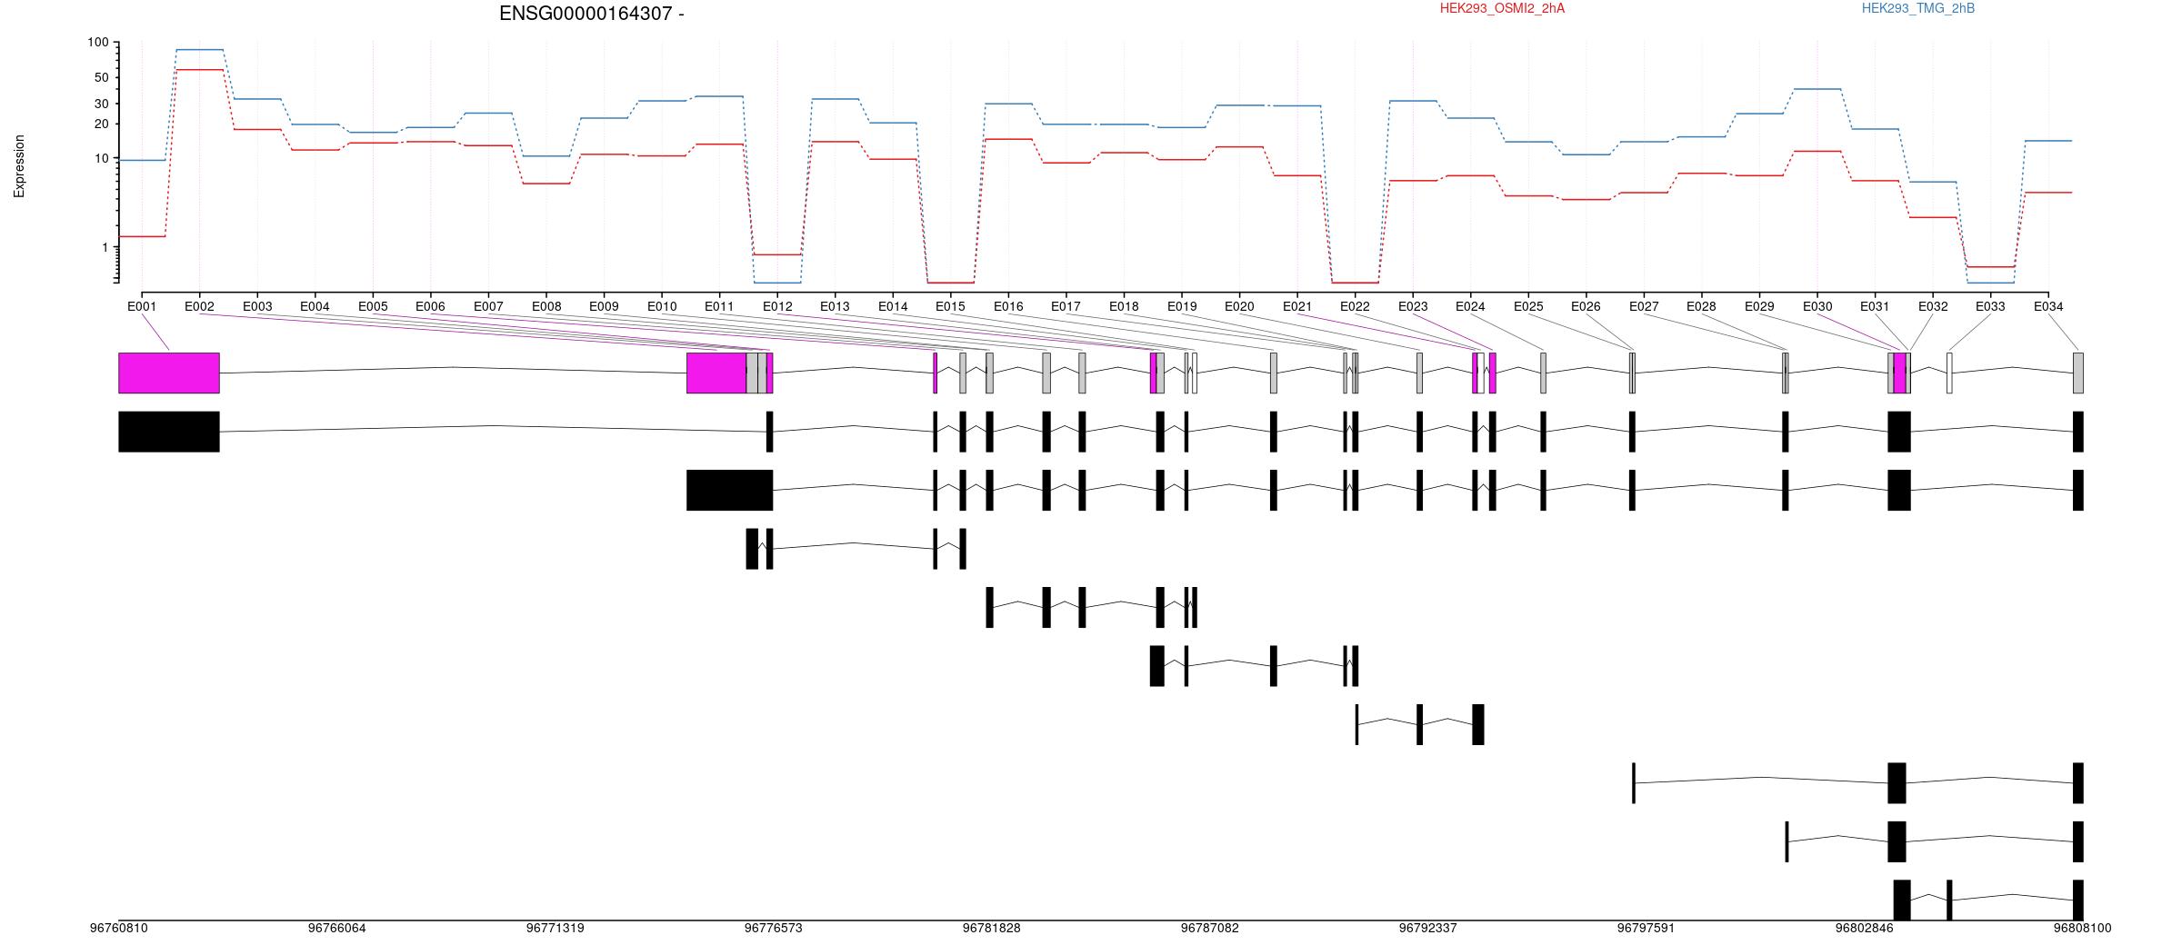Click exon label E020

pos(1239,306)
